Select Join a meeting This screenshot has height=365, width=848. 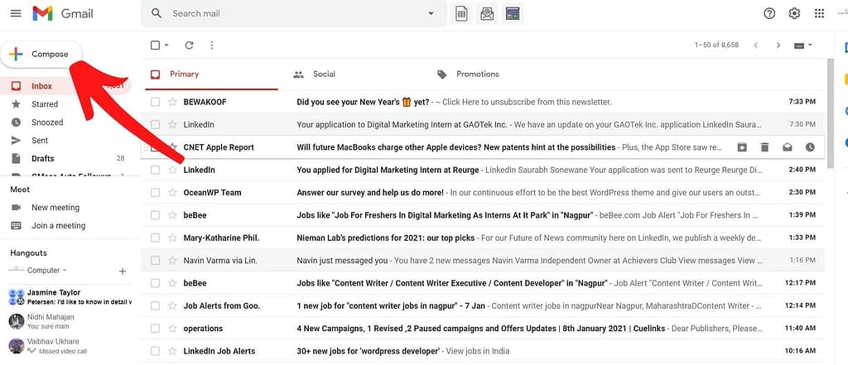click(59, 225)
